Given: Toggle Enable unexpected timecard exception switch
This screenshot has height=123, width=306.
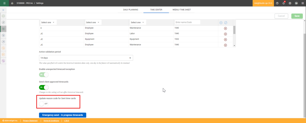Looking at the screenshot, I should (44, 75).
